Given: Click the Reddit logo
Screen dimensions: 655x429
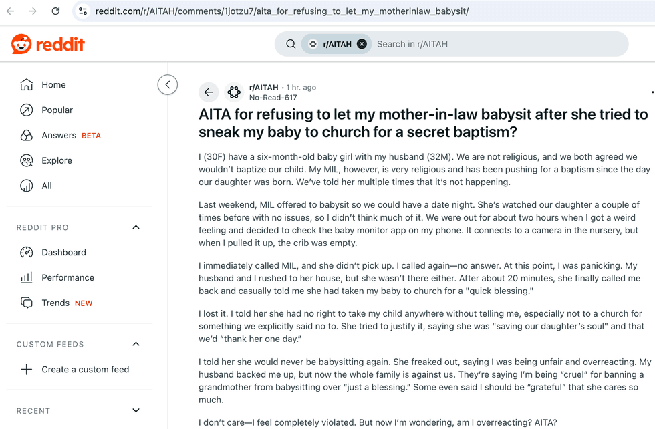Looking at the screenshot, I should click(48, 44).
